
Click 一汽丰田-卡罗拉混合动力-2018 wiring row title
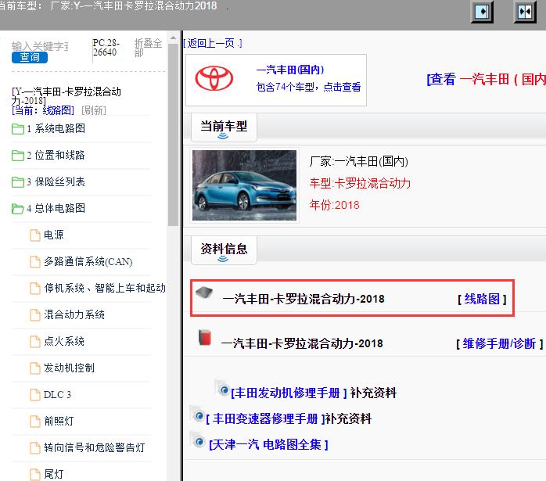304,299
